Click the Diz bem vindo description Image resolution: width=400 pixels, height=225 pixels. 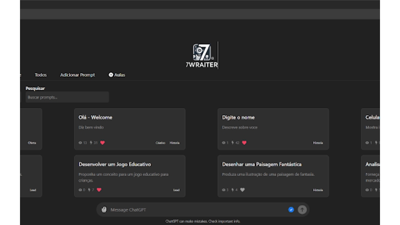point(91,127)
